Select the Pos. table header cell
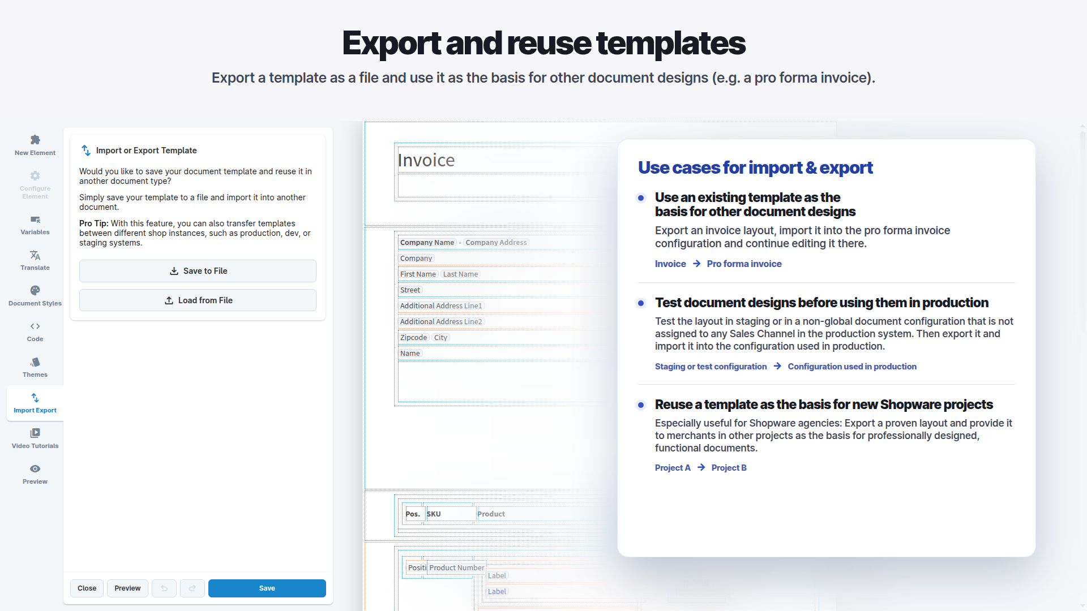This screenshot has height=611, width=1087. (x=413, y=514)
